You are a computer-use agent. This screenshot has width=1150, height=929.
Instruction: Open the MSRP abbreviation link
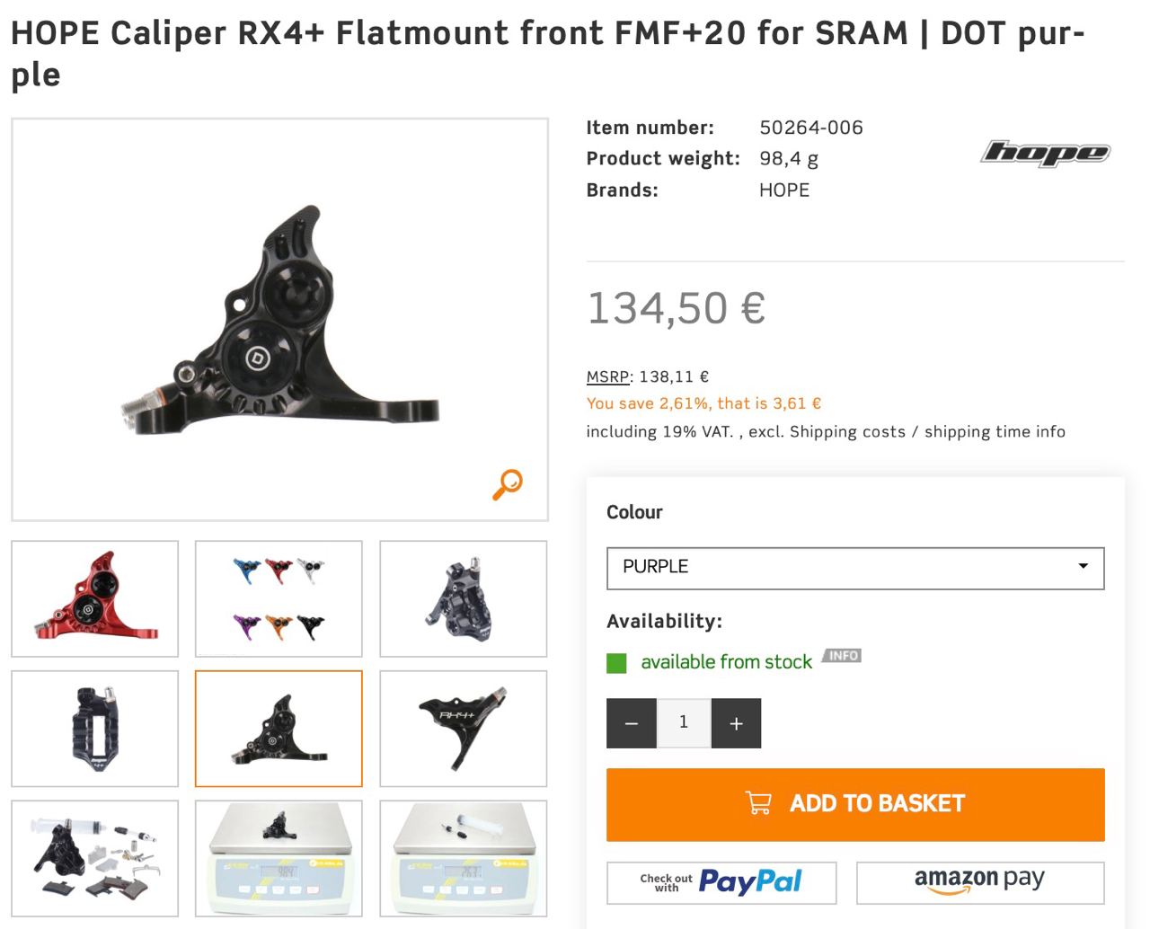tap(608, 377)
